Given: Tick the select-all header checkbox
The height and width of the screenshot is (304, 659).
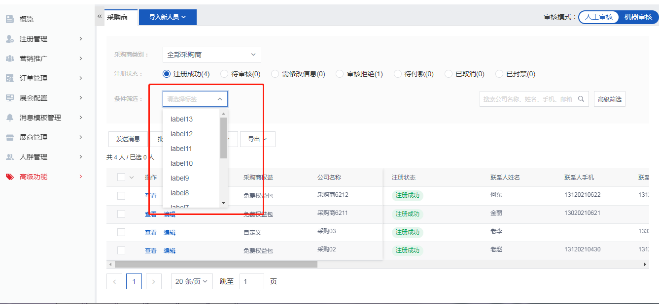Looking at the screenshot, I should [121, 177].
